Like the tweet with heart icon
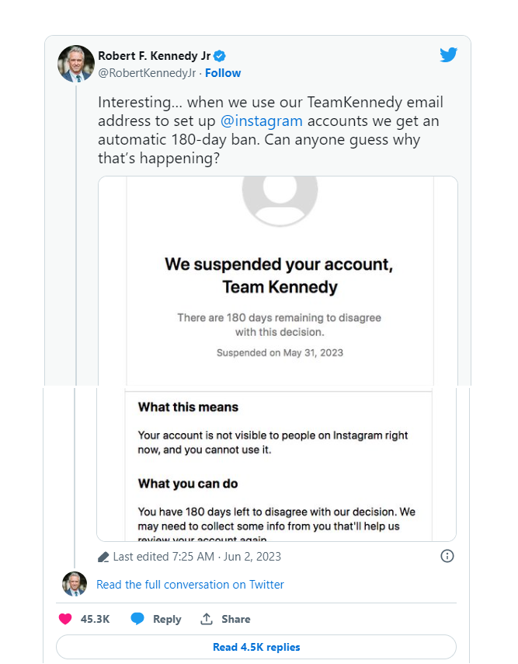 click(65, 619)
